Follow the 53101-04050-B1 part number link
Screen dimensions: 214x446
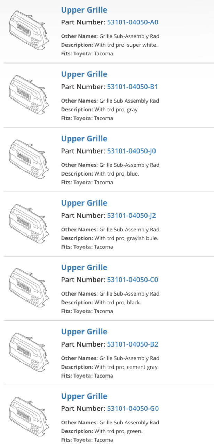coord(133,87)
